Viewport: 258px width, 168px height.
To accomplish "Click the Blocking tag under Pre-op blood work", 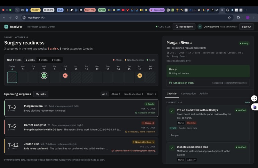I will point(191,123).
